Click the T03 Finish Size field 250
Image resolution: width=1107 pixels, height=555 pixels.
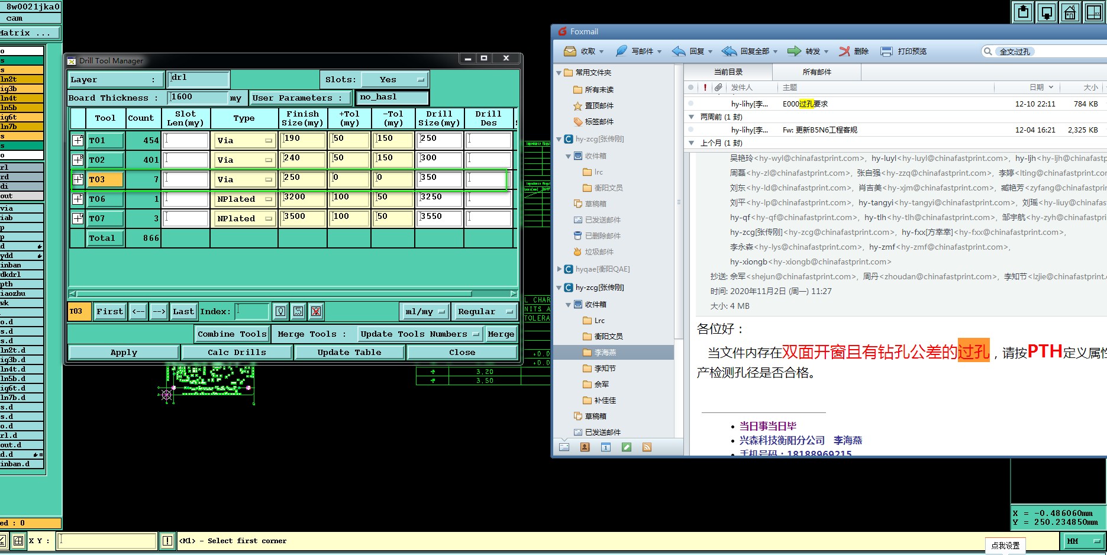point(303,179)
